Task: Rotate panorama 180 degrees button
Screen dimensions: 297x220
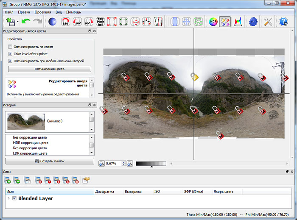Action: tap(66, 22)
